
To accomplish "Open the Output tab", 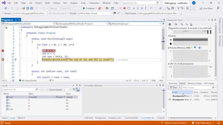I will pos(161,118).
